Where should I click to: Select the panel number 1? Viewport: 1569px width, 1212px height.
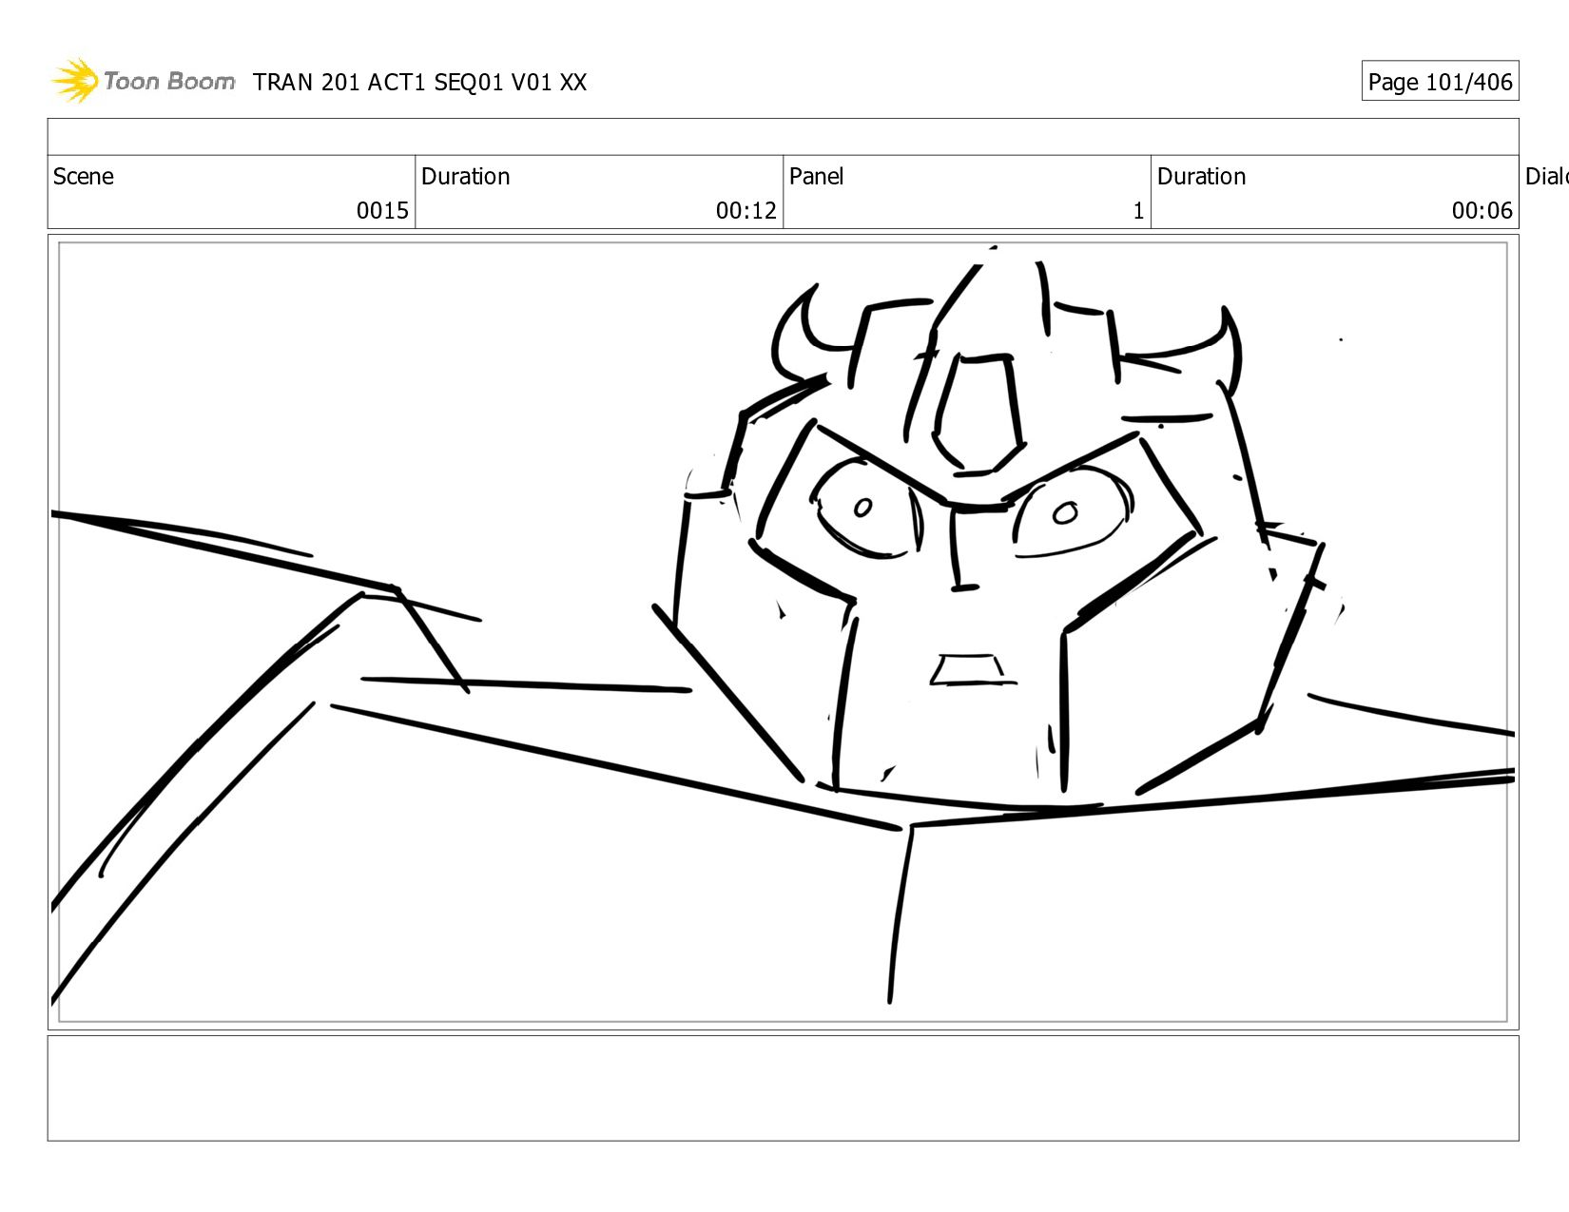click(1138, 210)
